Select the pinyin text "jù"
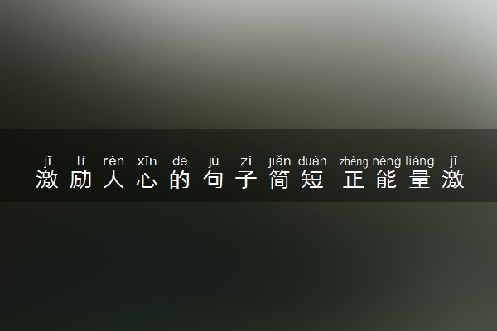 click(214, 161)
